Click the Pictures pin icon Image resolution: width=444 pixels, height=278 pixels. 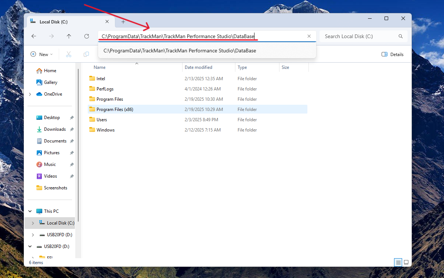72,153
